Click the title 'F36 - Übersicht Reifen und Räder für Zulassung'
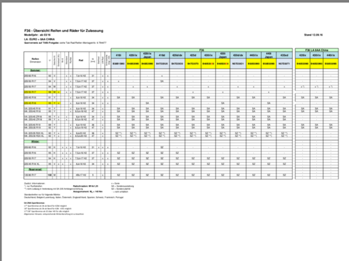The image size is (349, 261). pos(64,31)
